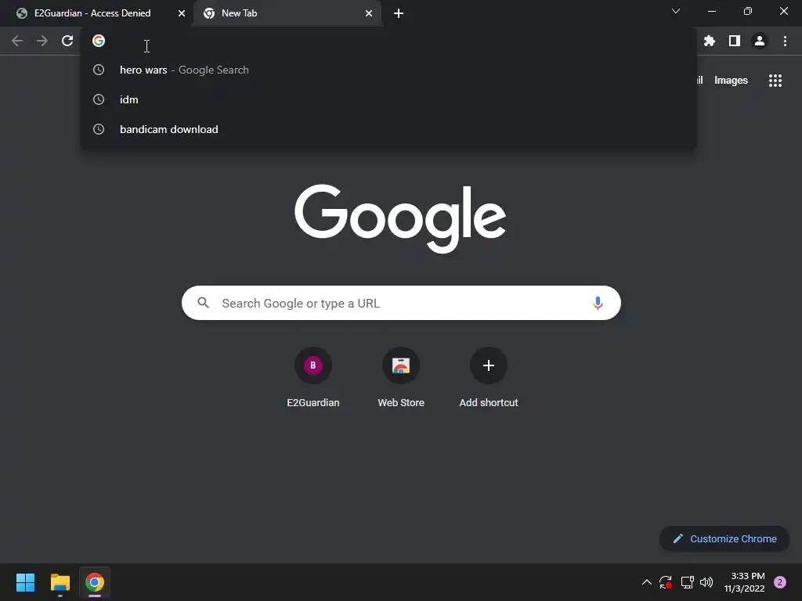This screenshot has height=601, width=802.
Task: Choose the bandicam download suggestion
Action: click(x=388, y=129)
